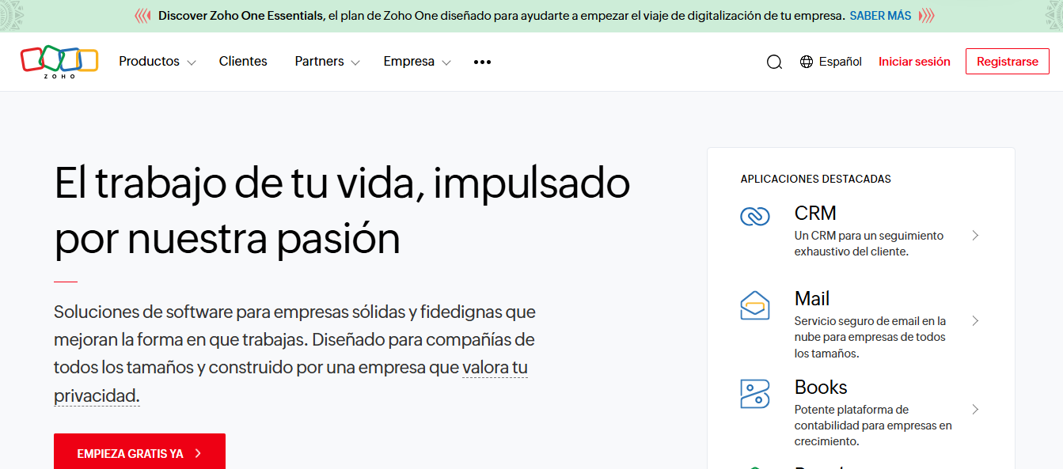Open the Empresa dropdown

(416, 61)
